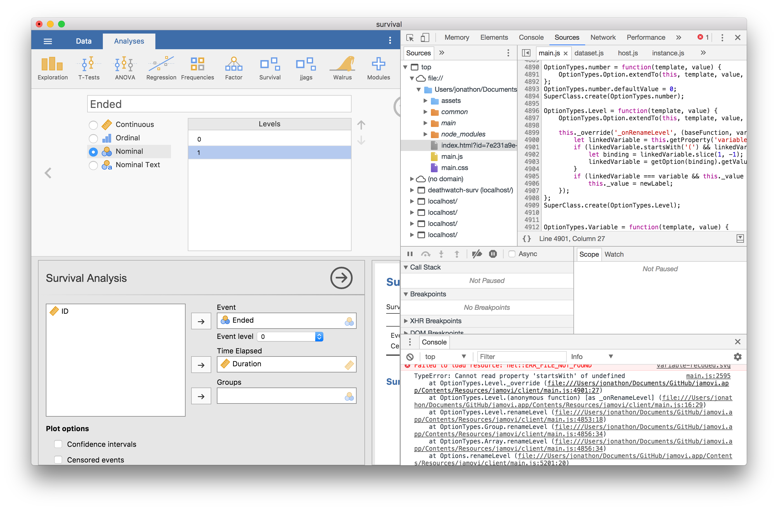Open the jjags module menu

point(306,69)
